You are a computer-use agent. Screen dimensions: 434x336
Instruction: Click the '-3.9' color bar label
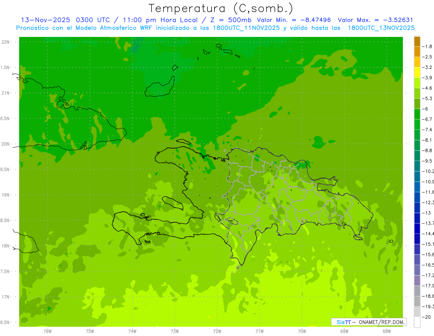click(427, 78)
